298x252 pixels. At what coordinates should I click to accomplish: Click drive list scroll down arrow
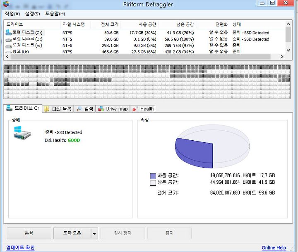coord(288,50)
